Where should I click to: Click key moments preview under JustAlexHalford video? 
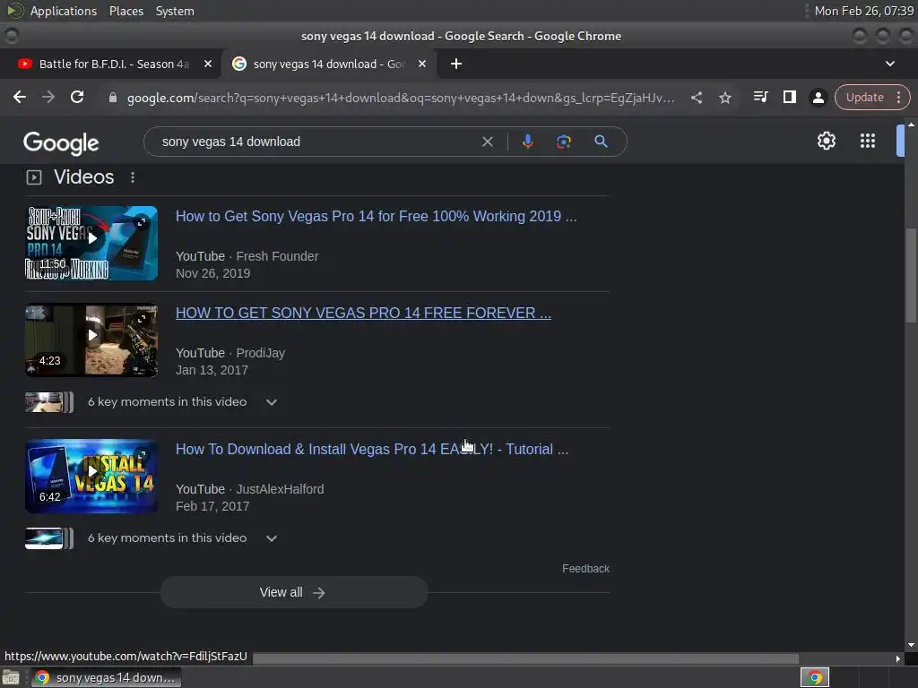[49, 538]
